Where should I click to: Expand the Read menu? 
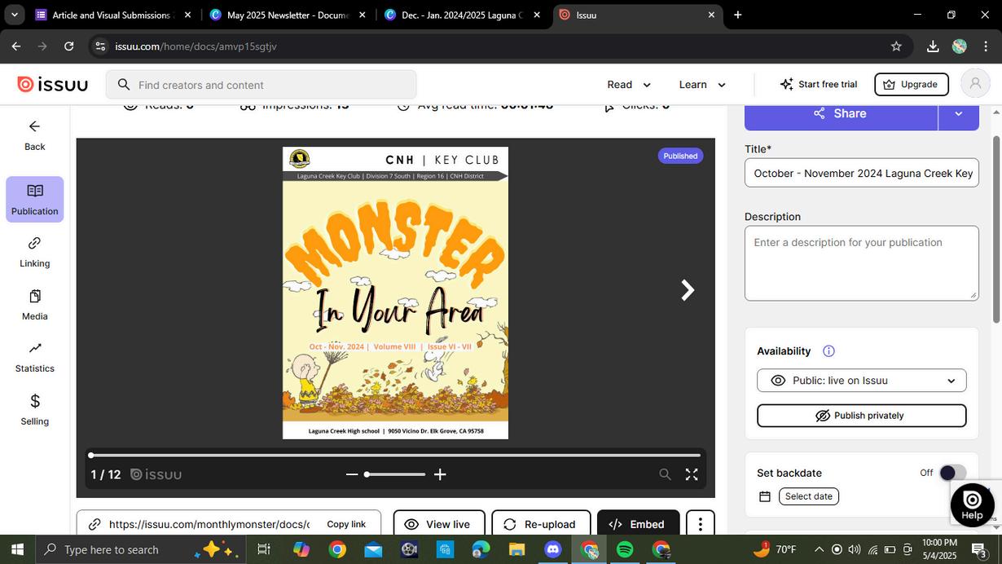629,85
